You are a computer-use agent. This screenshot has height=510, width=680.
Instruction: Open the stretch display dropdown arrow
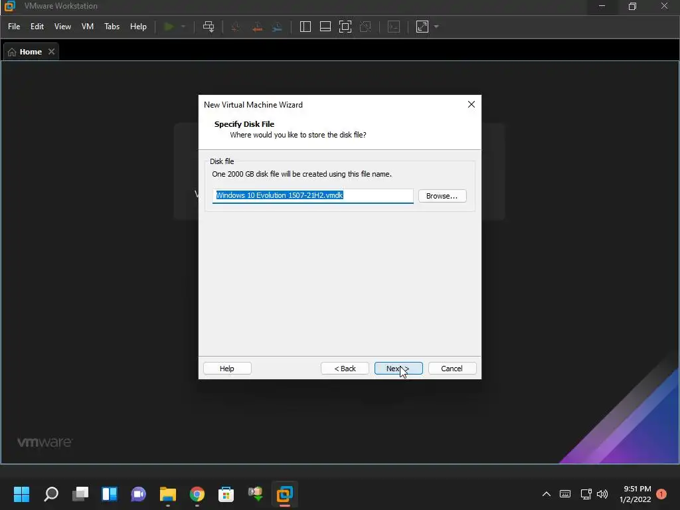click(436, 27)
